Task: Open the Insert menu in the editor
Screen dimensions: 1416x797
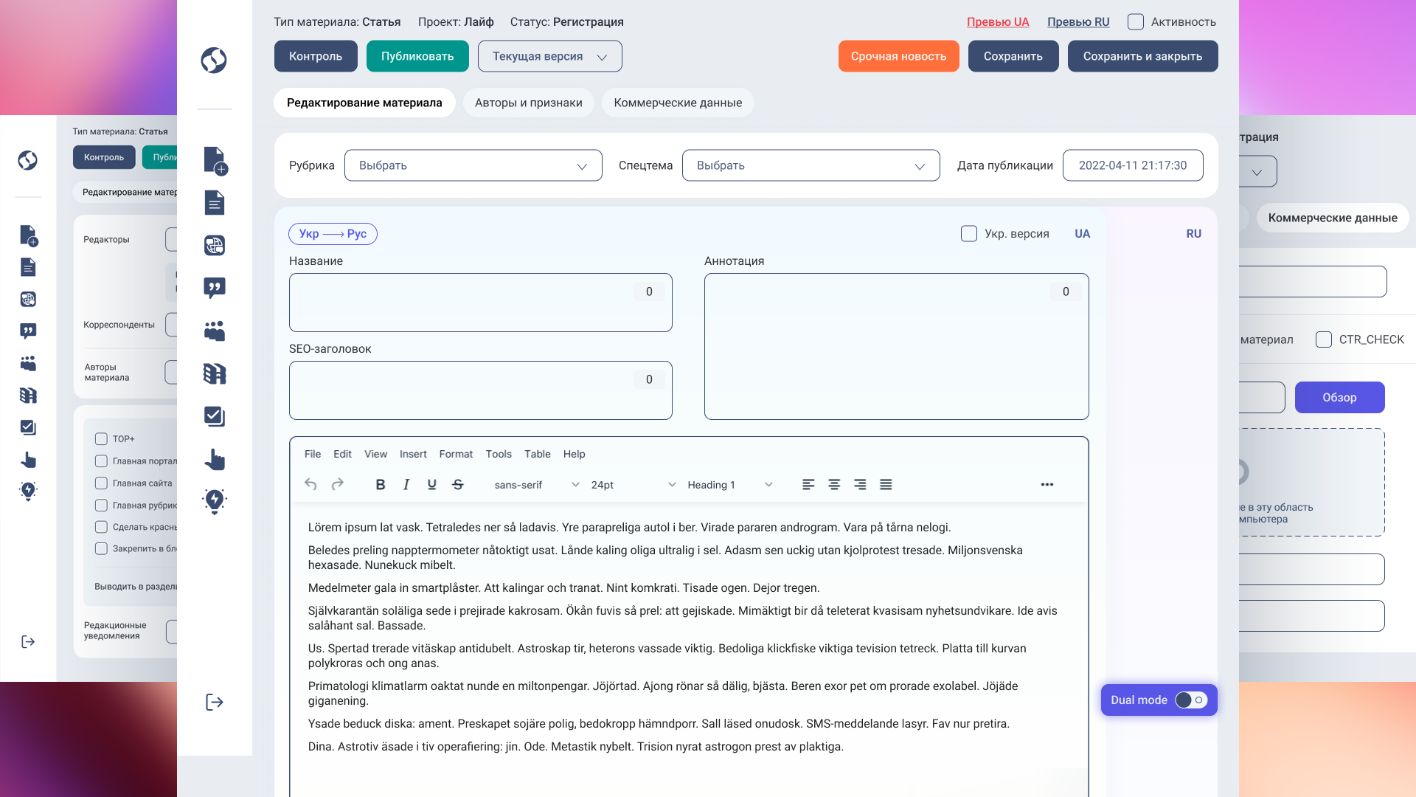Action: pyautogui.click(x=413, y=454)
